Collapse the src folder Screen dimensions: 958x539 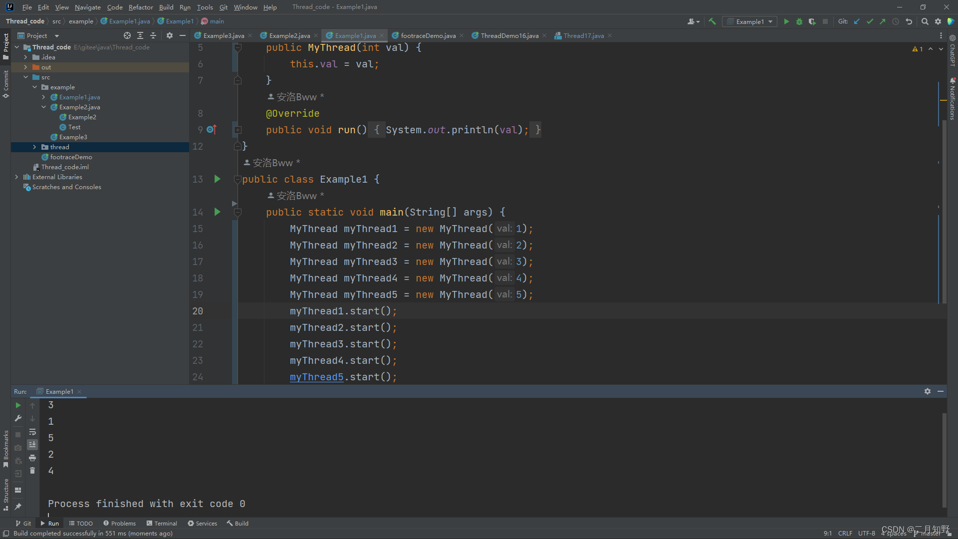(25, 77)
